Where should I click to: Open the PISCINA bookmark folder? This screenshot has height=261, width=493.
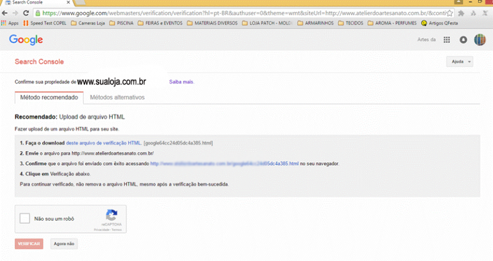tap(121, 23)
